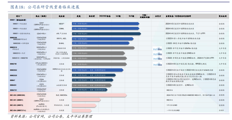The height and width of the screenshot is (120, 232).
Task: Select the Ia/II期 column header
Action: (x=118, y=16)
